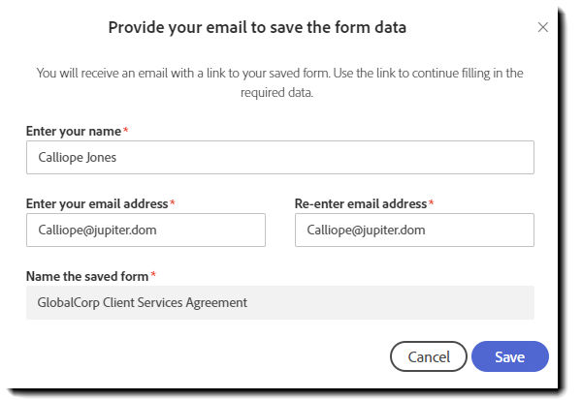Click the red asterisk beside "Enter your name"
Image resolution: width=582 pixels, height=400 pixels.
pos(125,129)
